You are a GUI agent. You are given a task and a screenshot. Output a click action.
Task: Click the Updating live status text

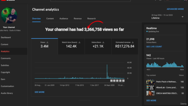click(153, 32)
